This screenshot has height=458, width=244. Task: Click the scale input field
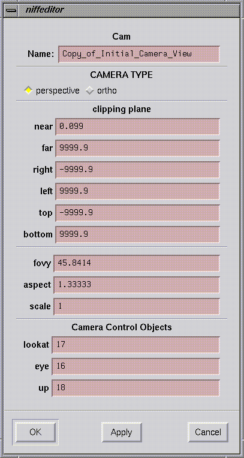(x=137, y=306)
